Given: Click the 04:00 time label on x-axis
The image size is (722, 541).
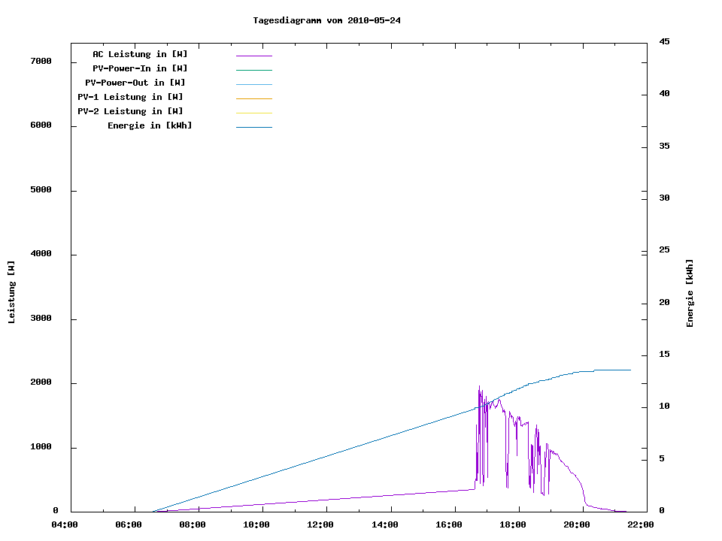Looking at the screenshot, I should tap(65, 525).
